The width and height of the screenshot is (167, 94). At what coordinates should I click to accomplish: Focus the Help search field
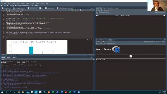pos(149,42)
